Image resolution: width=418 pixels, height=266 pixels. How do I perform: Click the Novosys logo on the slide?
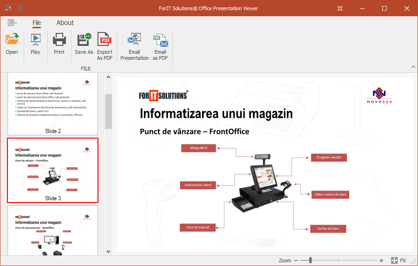click(x=379, y=95)
